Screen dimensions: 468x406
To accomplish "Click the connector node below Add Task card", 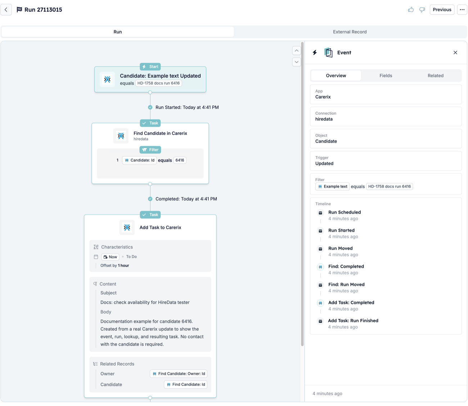I will tap(150, 398).
